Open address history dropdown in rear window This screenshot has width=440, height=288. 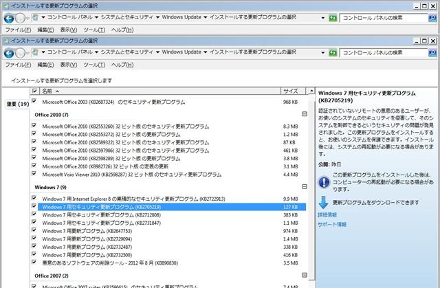(323, 18)
